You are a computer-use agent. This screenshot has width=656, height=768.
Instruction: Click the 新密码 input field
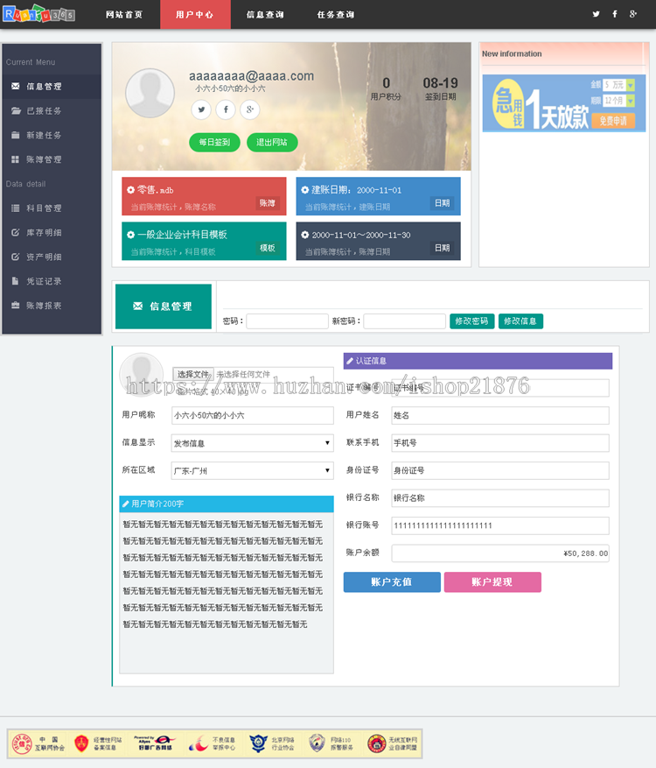[404, 321]
